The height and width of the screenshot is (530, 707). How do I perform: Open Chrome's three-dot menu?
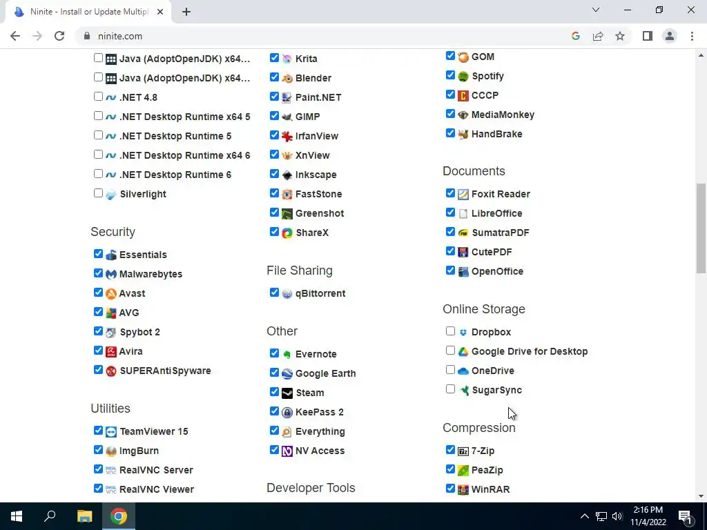[692, 36]
